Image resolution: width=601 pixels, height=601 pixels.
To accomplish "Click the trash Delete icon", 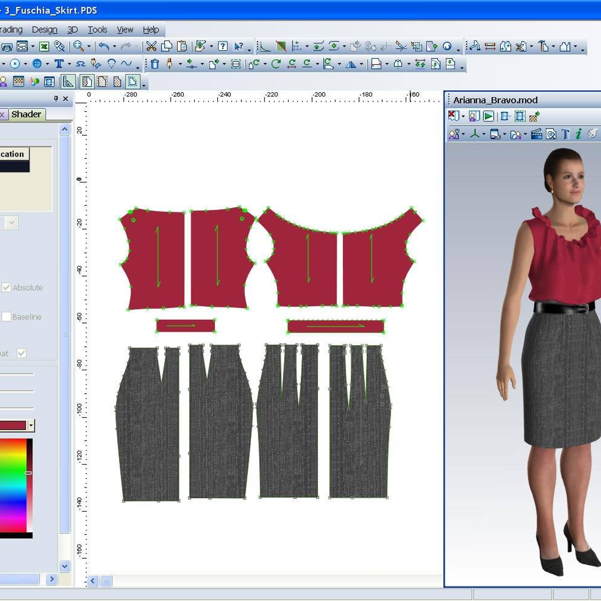I will tap(154, 64).
